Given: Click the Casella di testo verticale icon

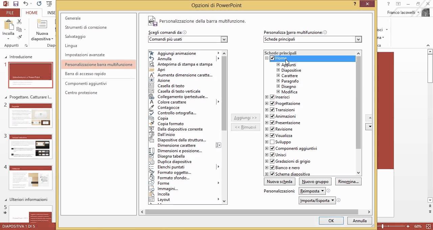Looking at the screenshot, I should tap(152, 91).
